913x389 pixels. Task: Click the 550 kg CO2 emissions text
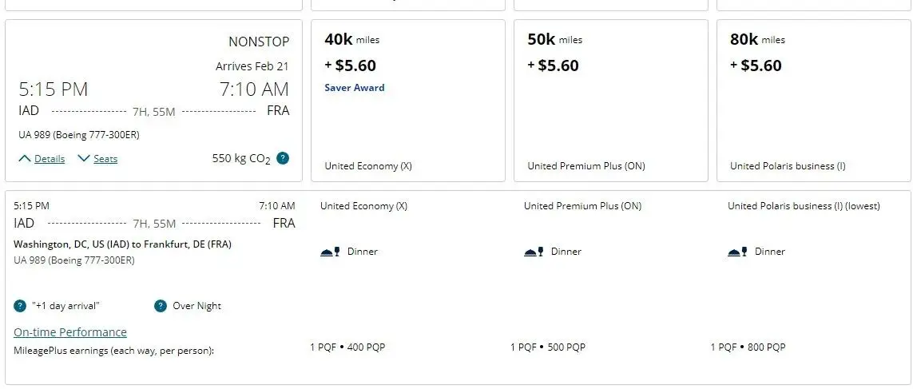tap(241, 158)
